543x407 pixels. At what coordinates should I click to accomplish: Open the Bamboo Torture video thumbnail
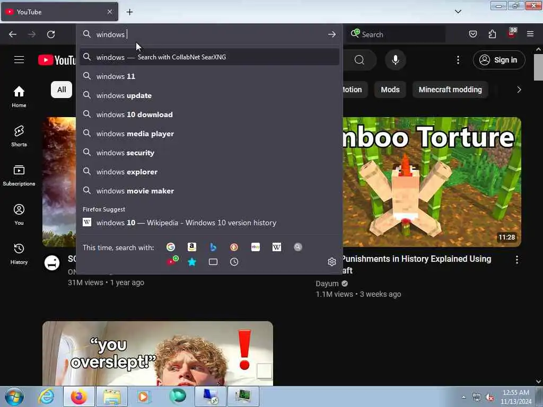click(x=432, y=182)
